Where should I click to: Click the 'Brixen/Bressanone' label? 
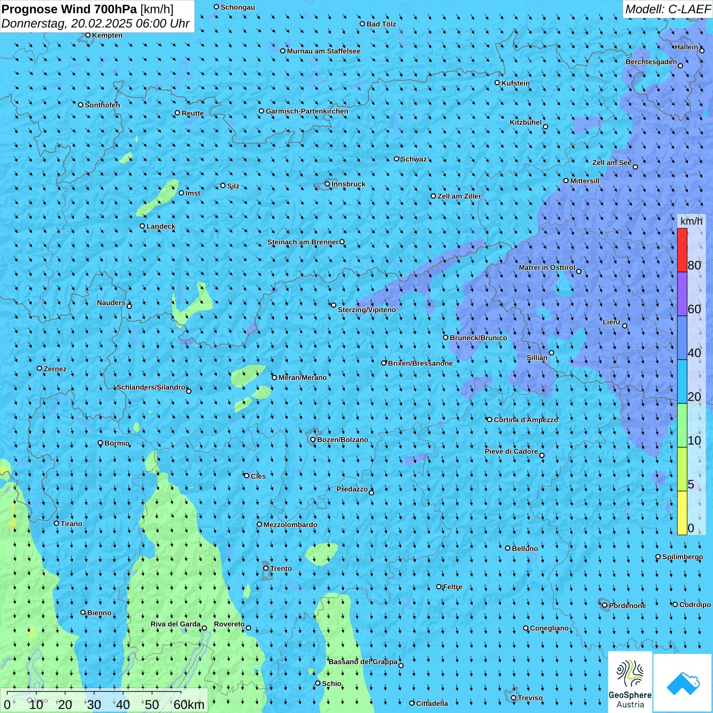click(420, 363)
